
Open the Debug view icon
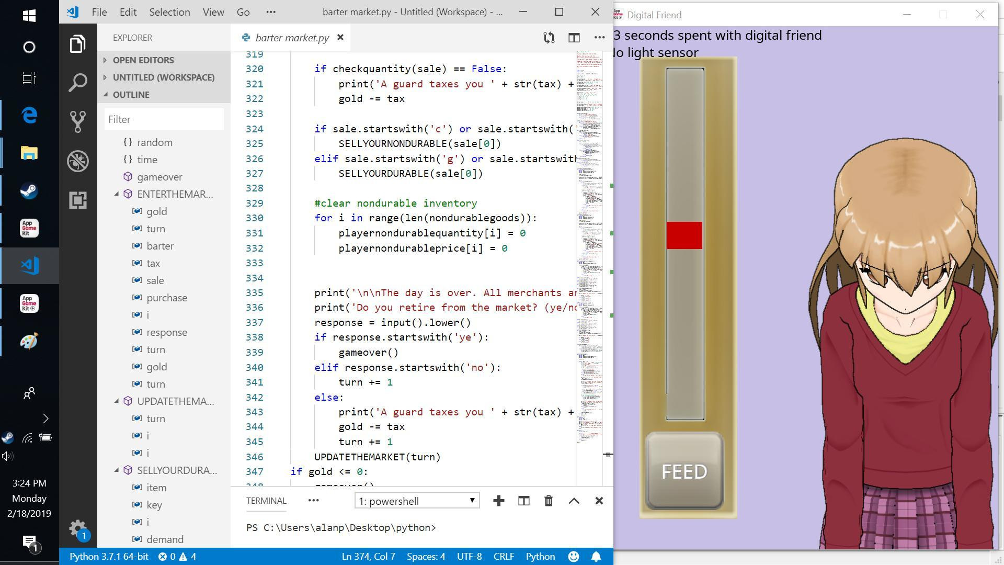[77, 161]
